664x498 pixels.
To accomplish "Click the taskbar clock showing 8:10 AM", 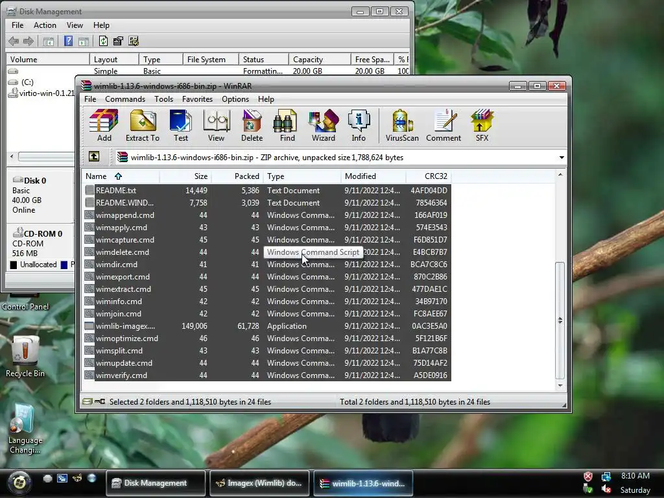I will (635, 476).
